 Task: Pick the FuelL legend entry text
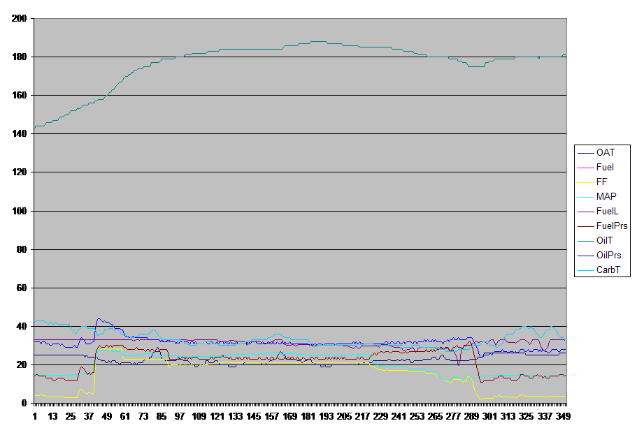(x=607, y=211)
